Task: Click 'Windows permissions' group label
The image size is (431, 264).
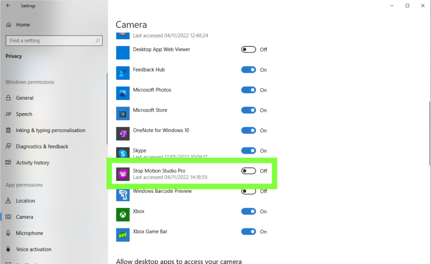Action: 30,82
